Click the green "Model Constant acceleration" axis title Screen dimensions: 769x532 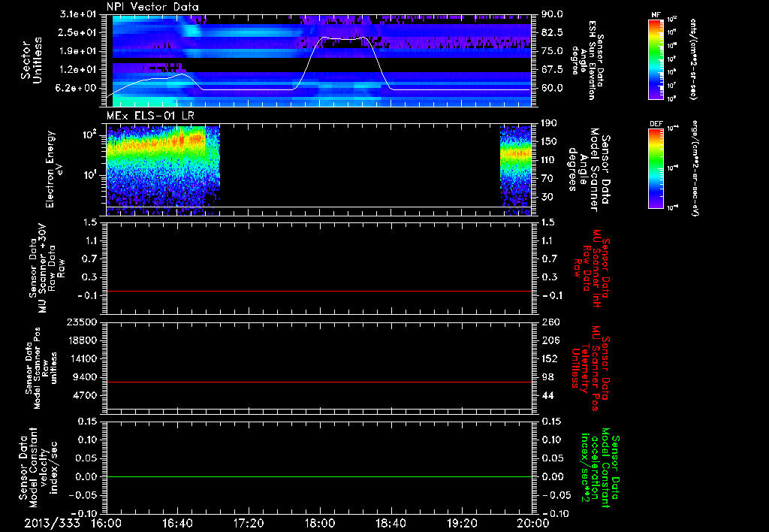click(x=600, y=469)
